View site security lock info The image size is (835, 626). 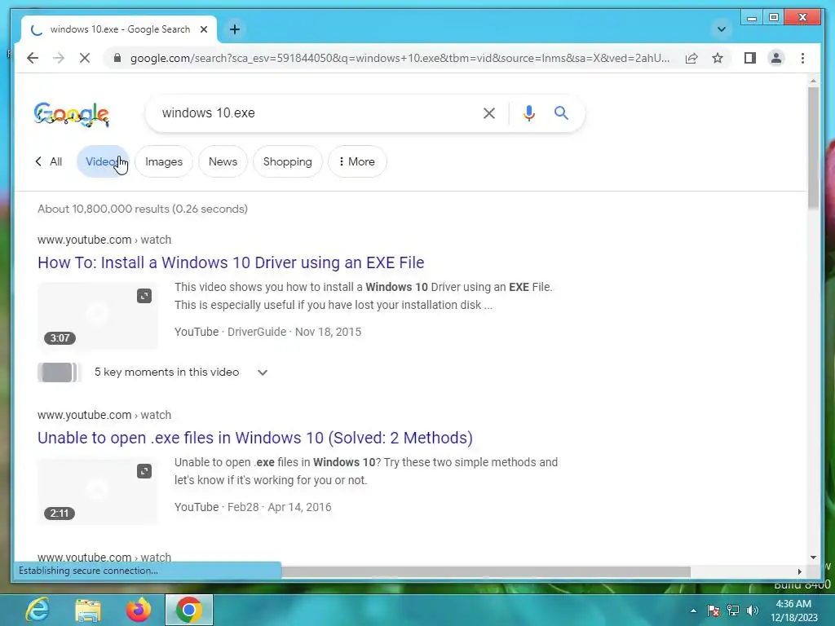pyautogui.click(x=117, y=58)
